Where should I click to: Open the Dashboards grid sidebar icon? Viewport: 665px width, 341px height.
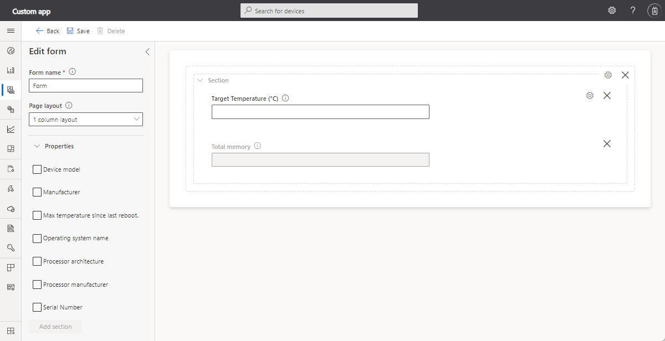pos(11,149)
